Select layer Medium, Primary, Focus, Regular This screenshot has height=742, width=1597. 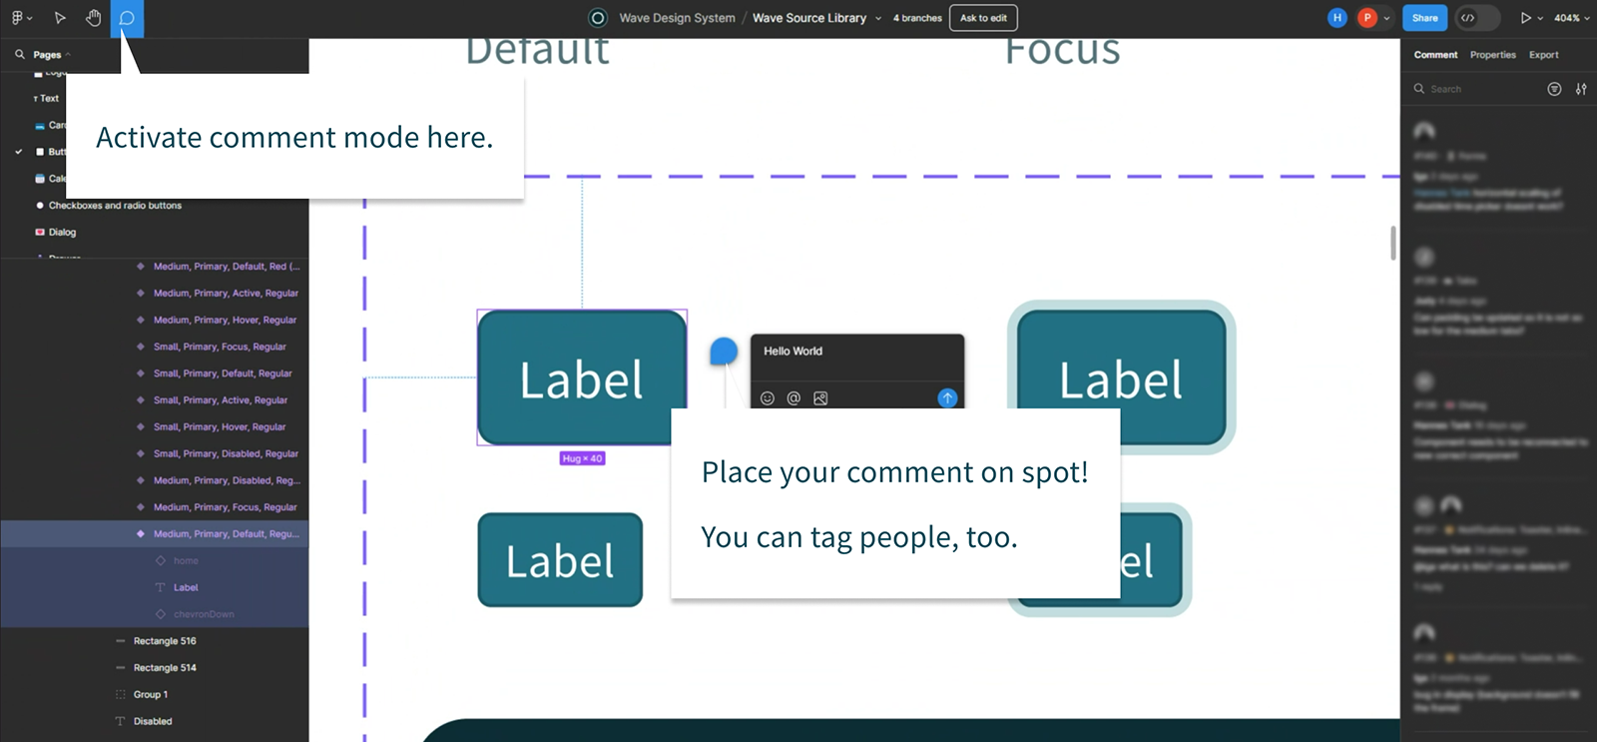click(x=226, y=507)
